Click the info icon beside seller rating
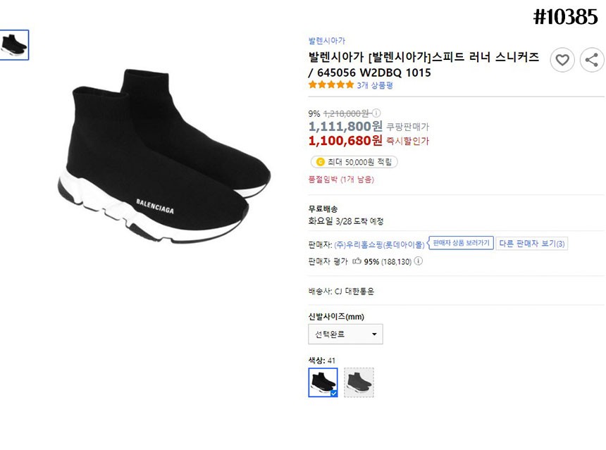Viewport: 606px width, 450px height. pos(418,261)
